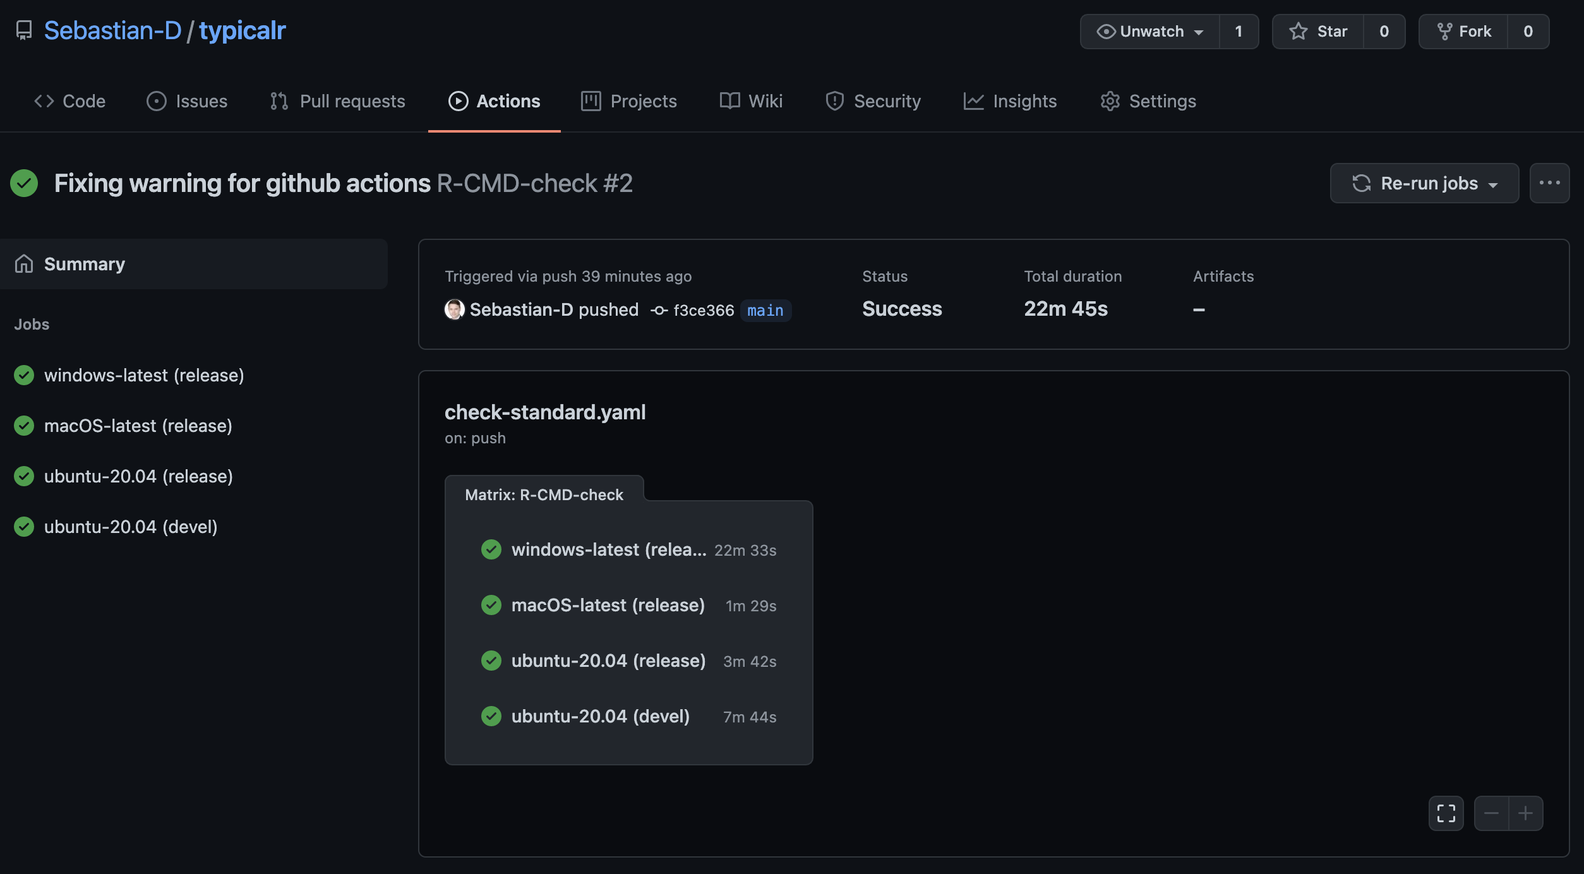
Task: Zoom in the workflow graph
Action: point(1525,813)
